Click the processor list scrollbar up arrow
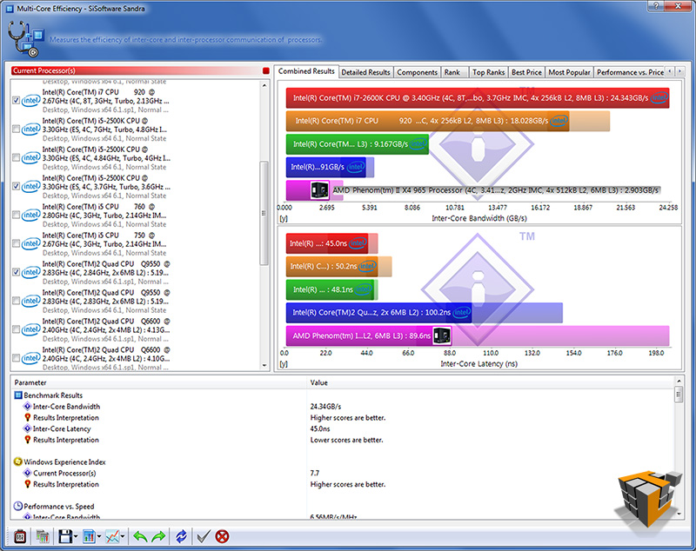Screen dimensions: 696x551 (264, 85)
